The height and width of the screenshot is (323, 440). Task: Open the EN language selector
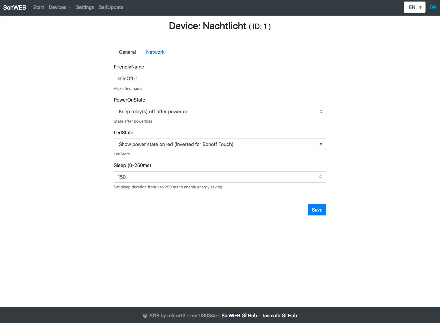click(x=414, y=7)
